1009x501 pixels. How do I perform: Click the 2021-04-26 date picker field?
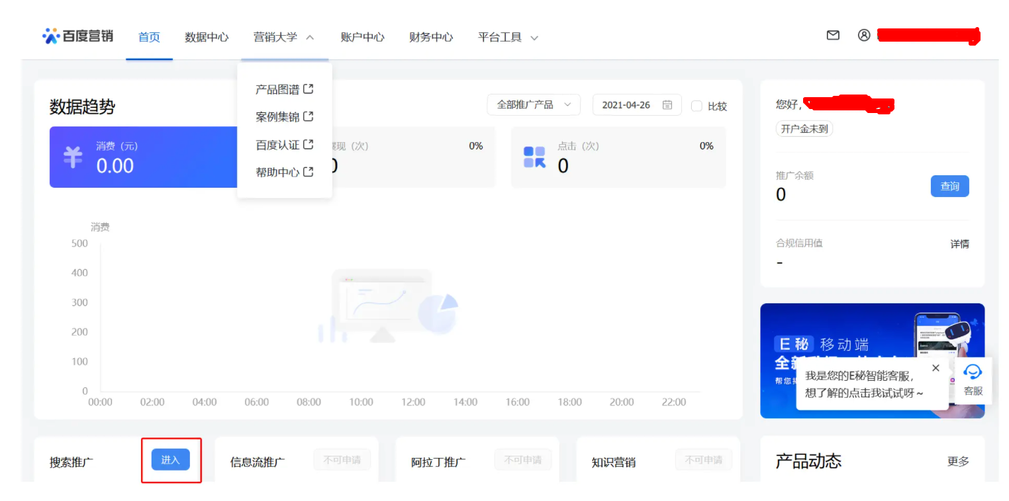(637, 105)
